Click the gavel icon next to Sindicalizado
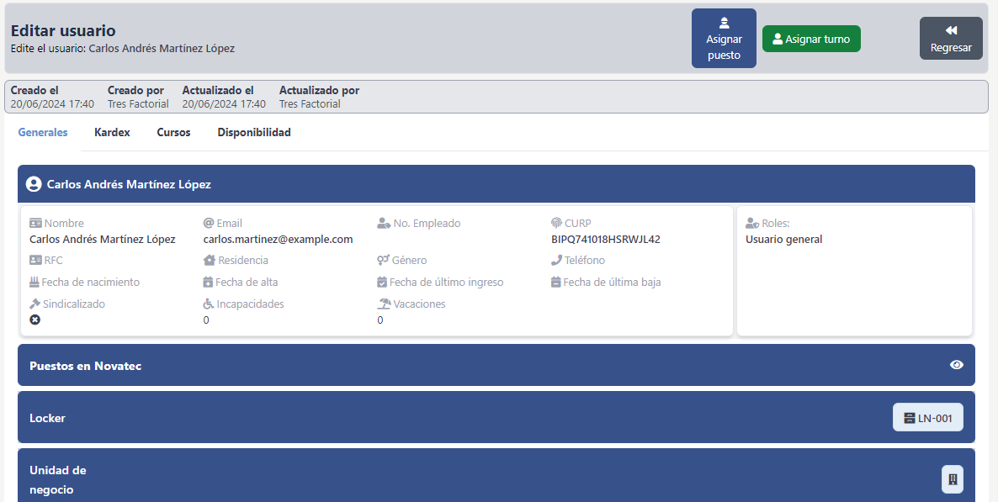998x502 pixels. (35, 304)
